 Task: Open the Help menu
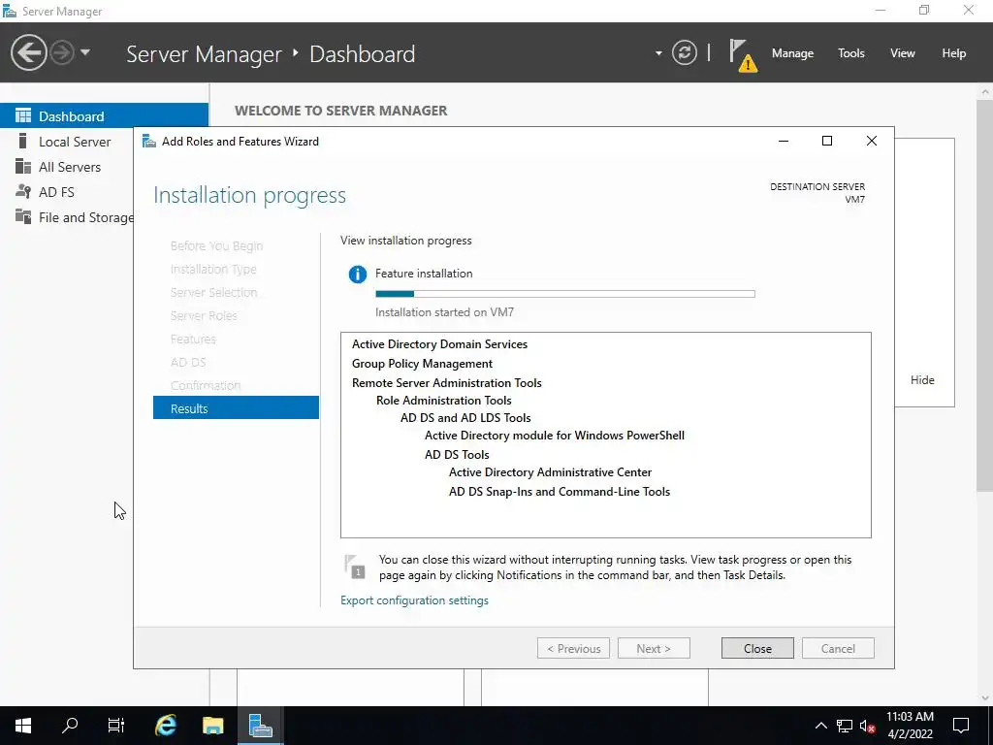[x=953, y=53]
